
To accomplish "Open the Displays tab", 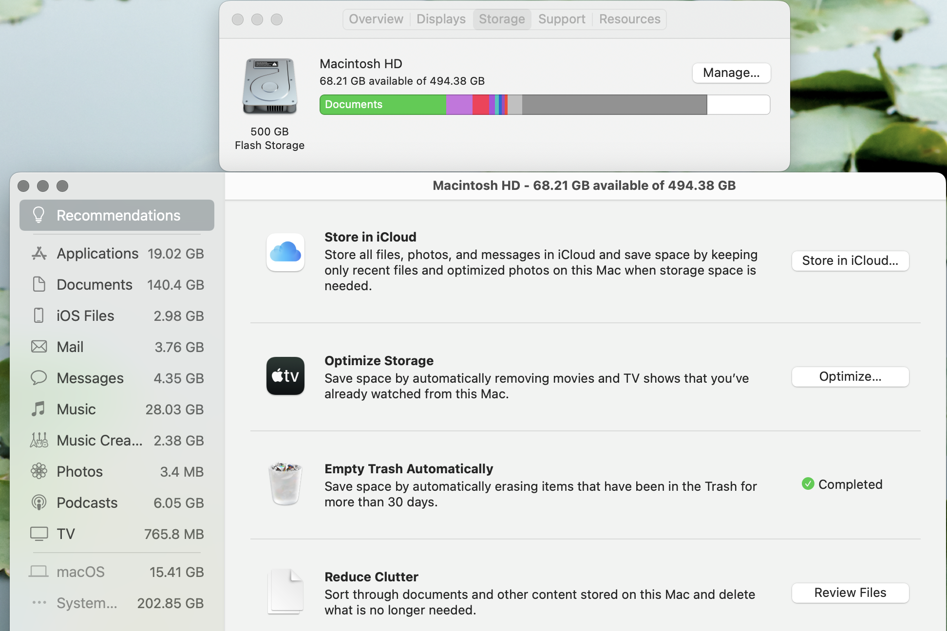I will [441, 19].
